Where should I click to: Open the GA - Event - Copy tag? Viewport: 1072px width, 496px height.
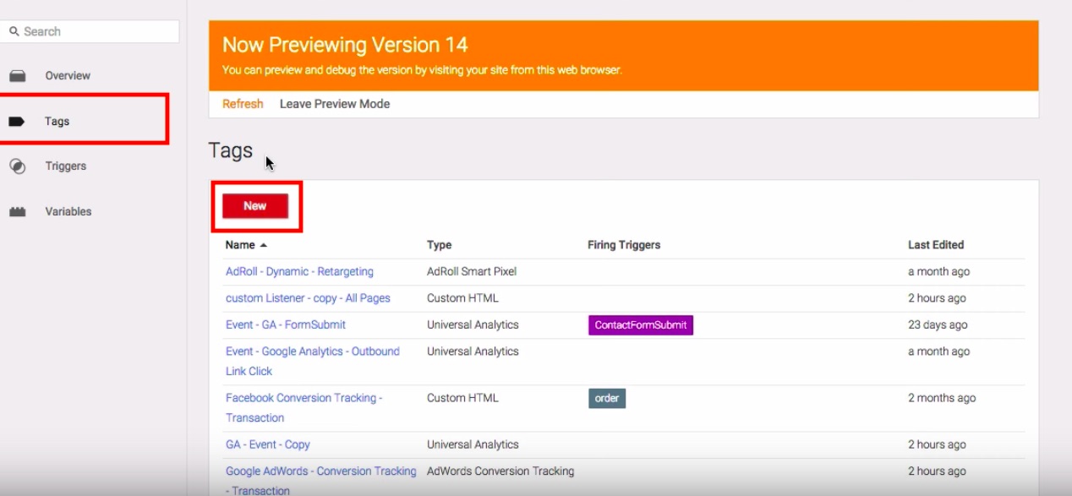point(268,444)
